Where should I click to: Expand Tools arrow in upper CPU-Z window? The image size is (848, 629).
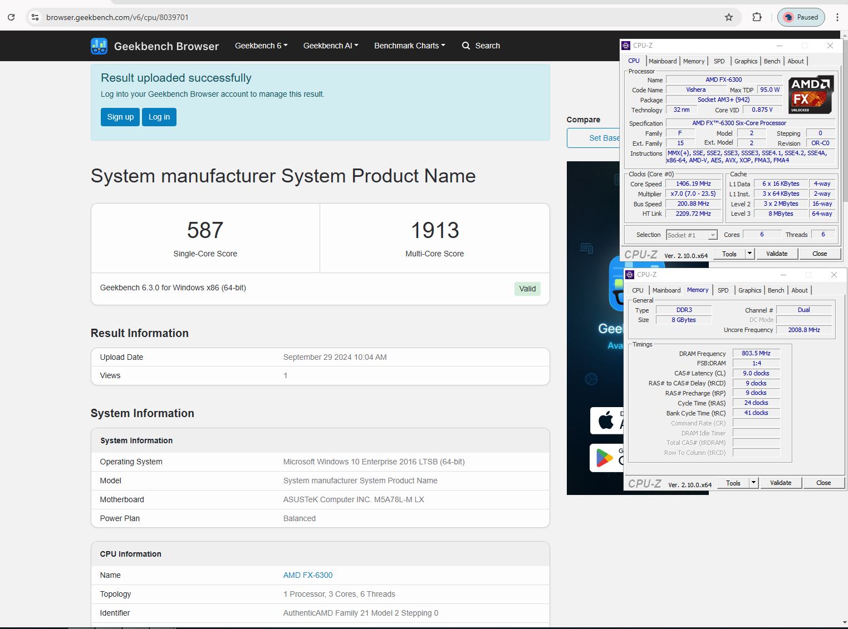click(749, 254)
